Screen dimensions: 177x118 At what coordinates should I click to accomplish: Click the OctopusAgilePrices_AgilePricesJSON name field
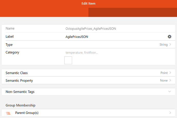pos(91,29)
